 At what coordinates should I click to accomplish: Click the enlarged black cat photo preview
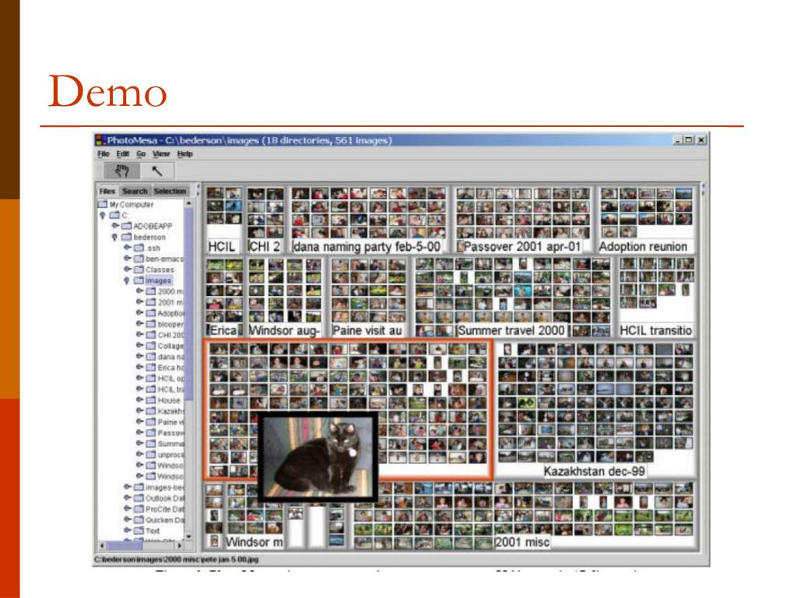point(318,456)
